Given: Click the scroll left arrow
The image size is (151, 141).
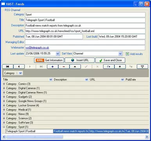Looking at the screenshot, I should pyautogui.click(x=4, y=137).
